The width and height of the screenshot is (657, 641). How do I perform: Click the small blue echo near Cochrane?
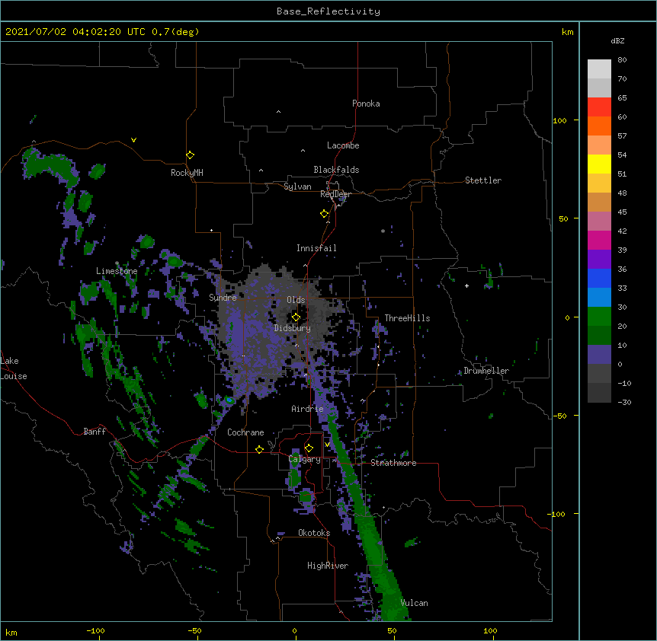[x=229, y=400]
